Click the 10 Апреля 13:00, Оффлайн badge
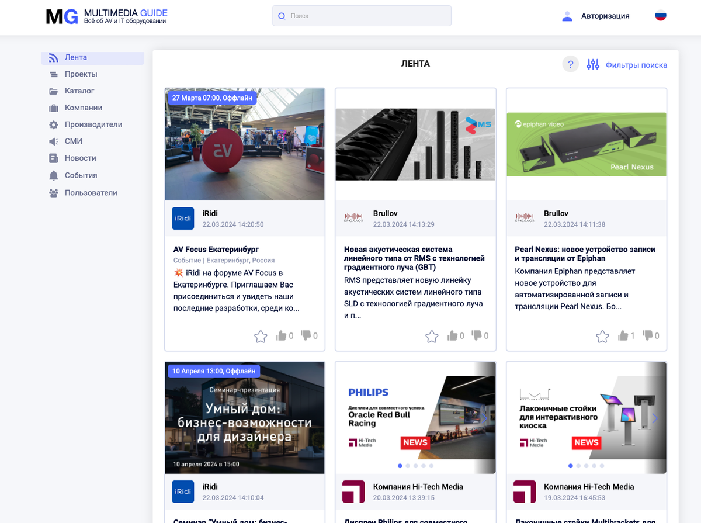The height and width of the screenshot is (523, 701). tap(214, 371)
